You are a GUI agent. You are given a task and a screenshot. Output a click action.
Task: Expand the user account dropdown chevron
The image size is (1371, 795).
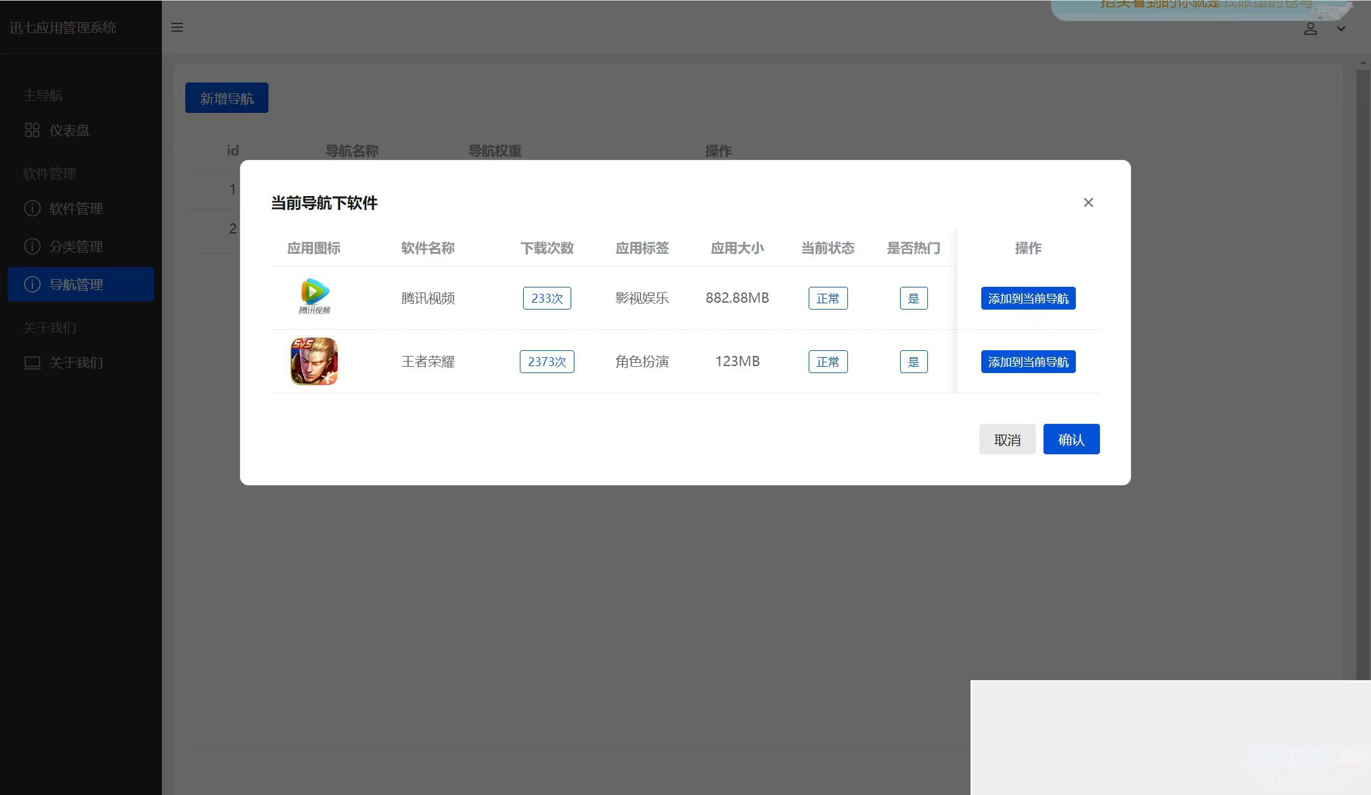[1341, 29]
